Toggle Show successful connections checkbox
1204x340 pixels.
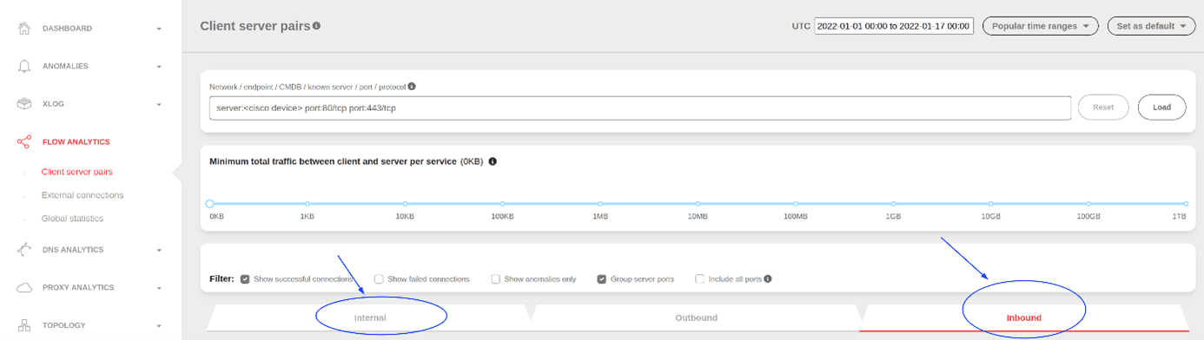[245, 279]
